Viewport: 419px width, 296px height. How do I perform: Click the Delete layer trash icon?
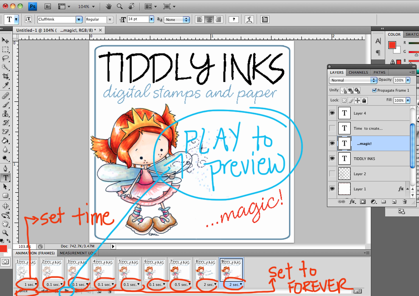pos(405,202)
